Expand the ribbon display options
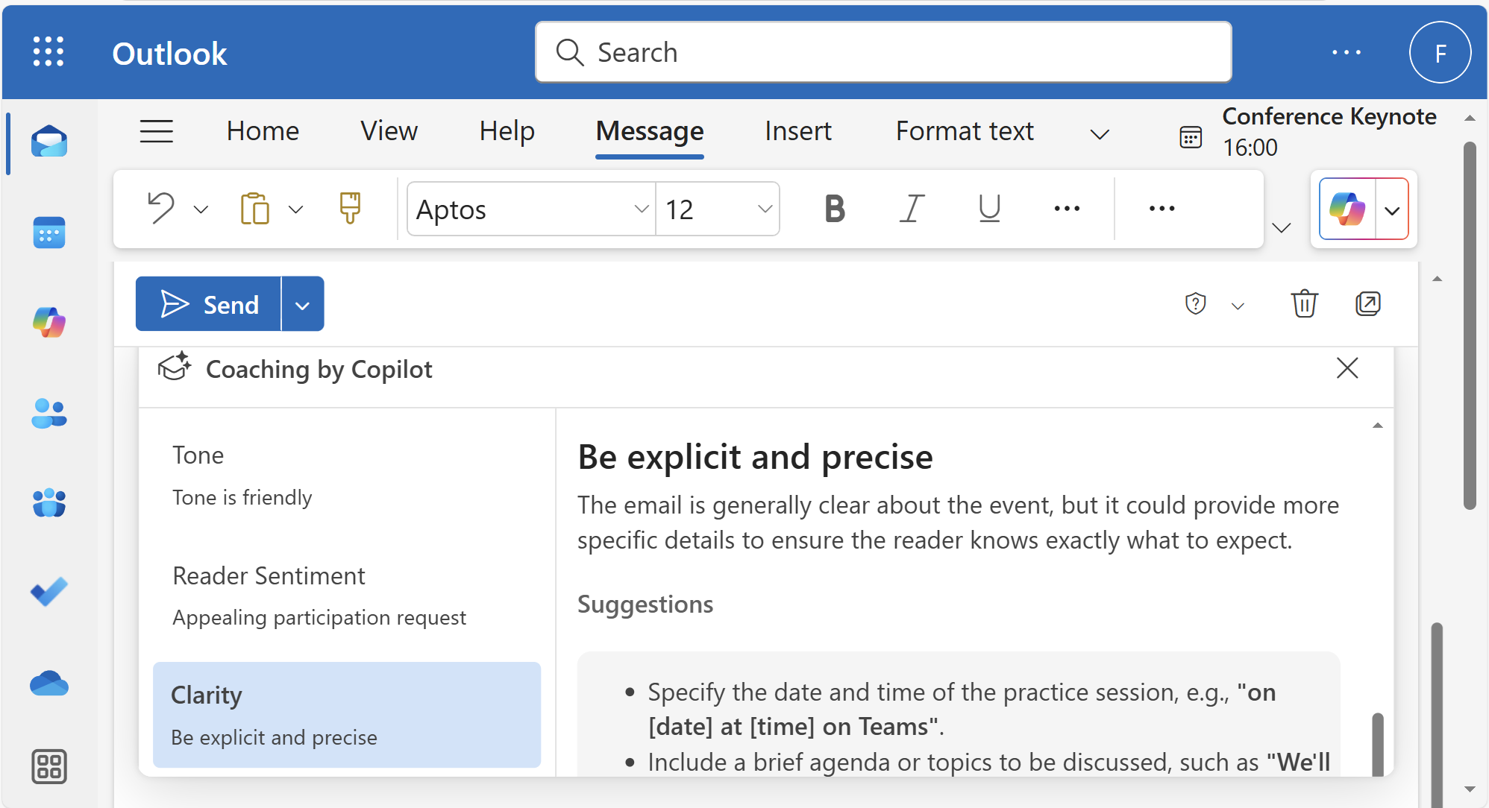1489x808 pixels. click(1282, 228)
